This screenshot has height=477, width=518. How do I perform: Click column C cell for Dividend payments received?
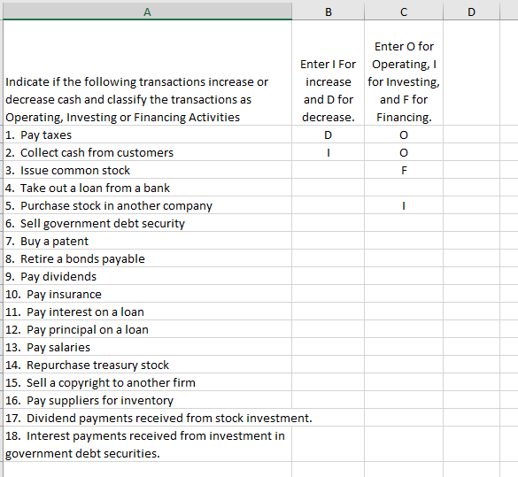pyautogui.click(x=404, y=418)
